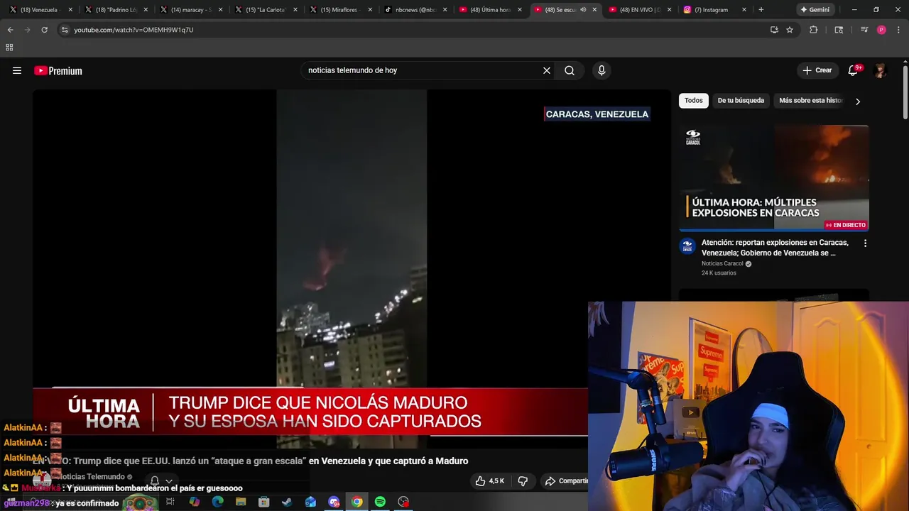Open Spotify from the taskbar

tap(380, 502)
